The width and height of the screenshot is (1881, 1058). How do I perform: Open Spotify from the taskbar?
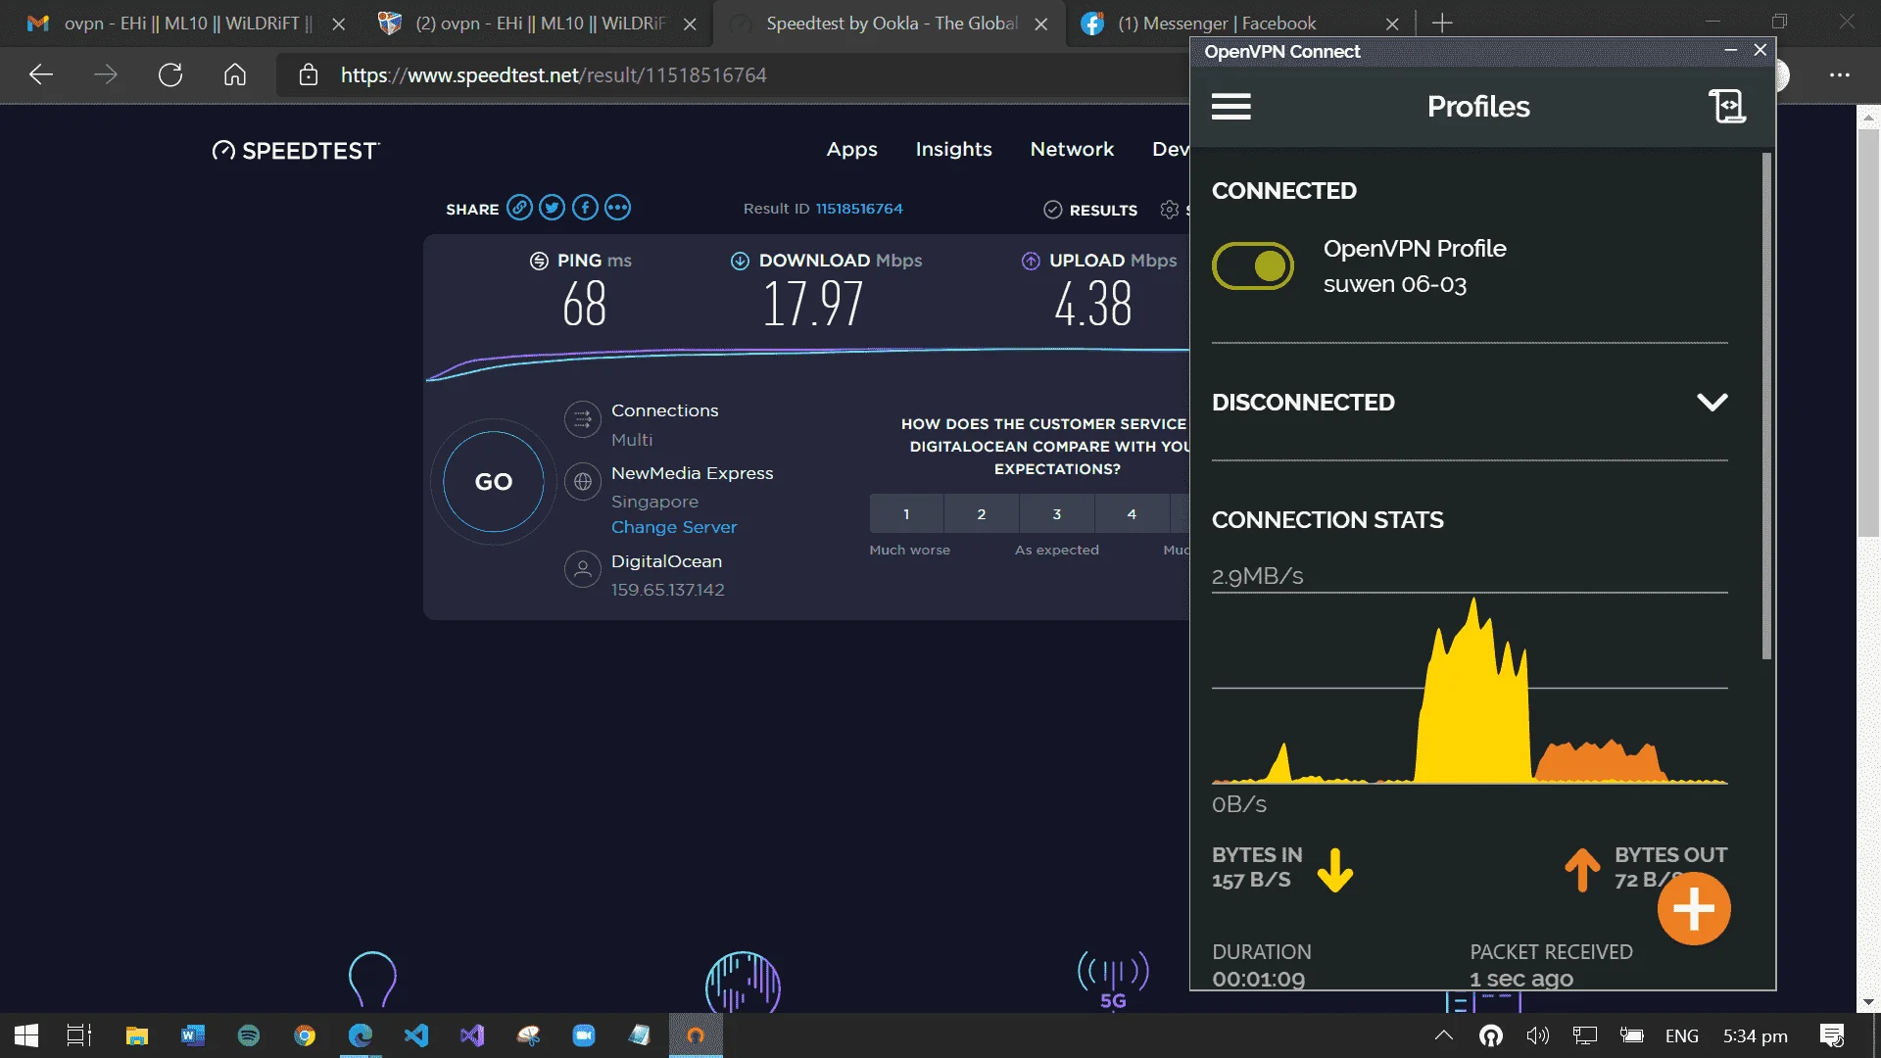(x=249, y=1035)
